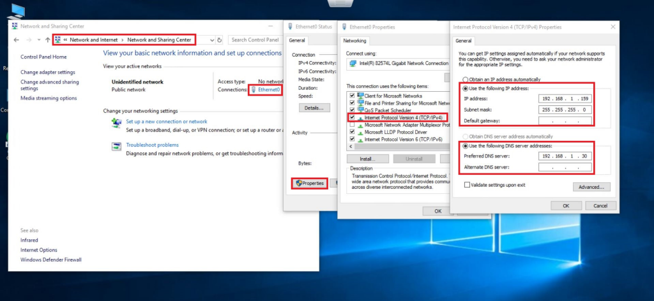Select Obtain an IP address automatically
The width and height of the screenshot is (654, 301).
click(x=465, y=79)
